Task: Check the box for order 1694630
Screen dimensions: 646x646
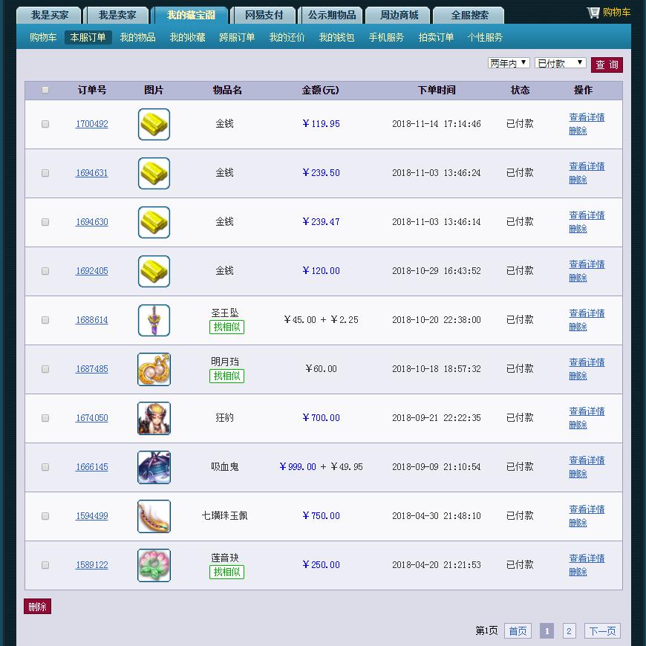Action: coord(45,222)
